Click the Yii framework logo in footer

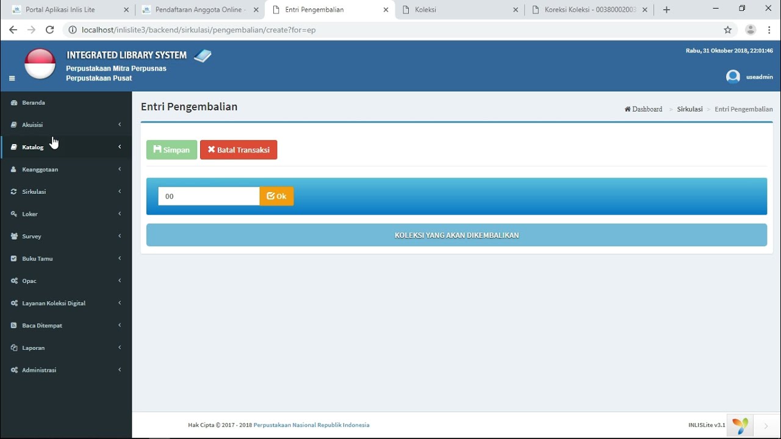[740, 426]
